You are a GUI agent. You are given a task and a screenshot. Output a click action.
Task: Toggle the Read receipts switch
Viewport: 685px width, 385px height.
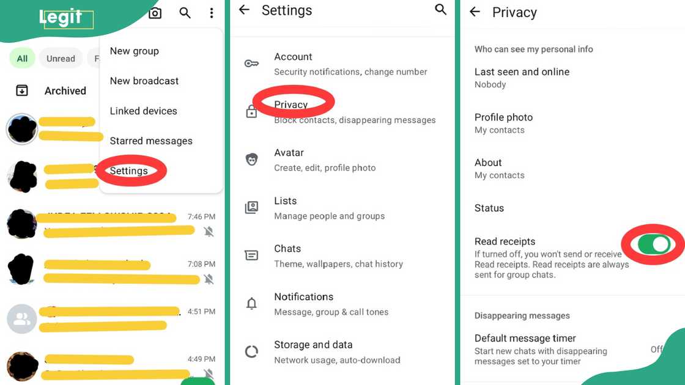pyautogui.click(x=654, y=244)
